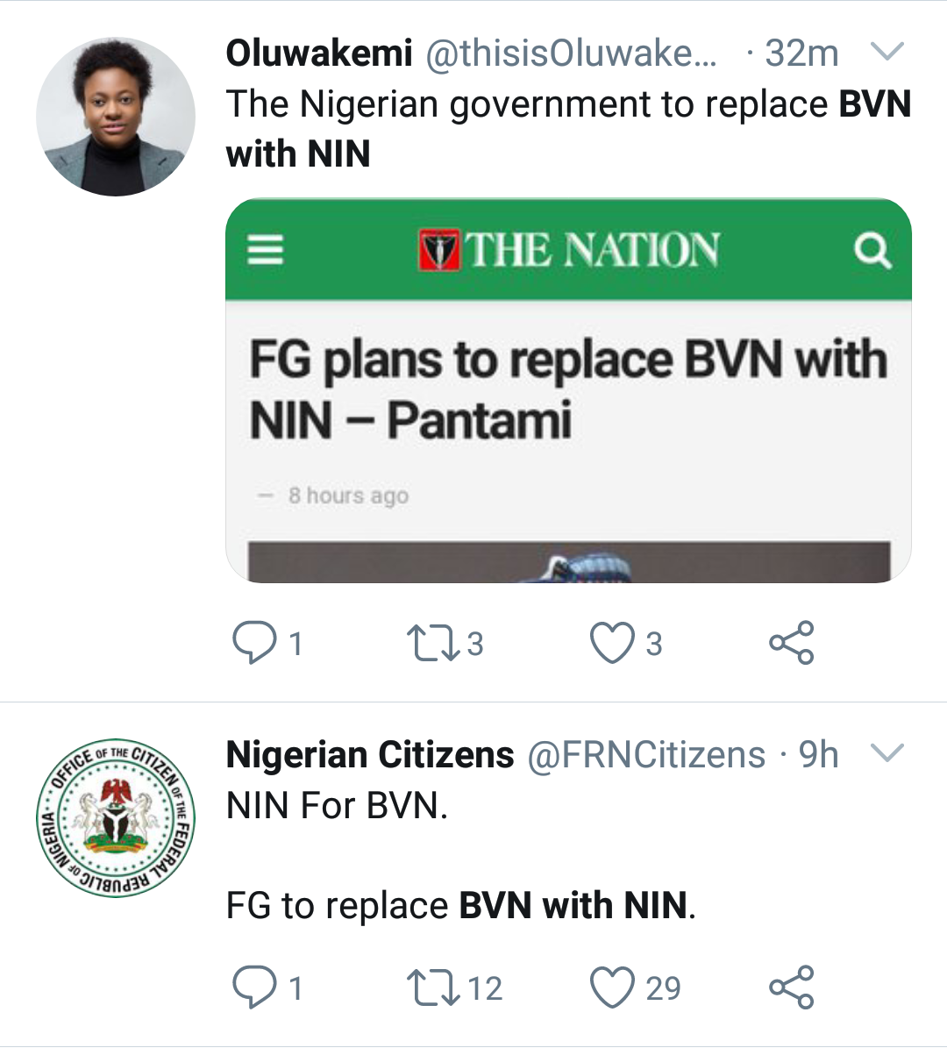Viewport: 947px width, 1048px height.
Task: Expand more options for Nigerian Citizens tweet
Action: (x=887, y=753)
